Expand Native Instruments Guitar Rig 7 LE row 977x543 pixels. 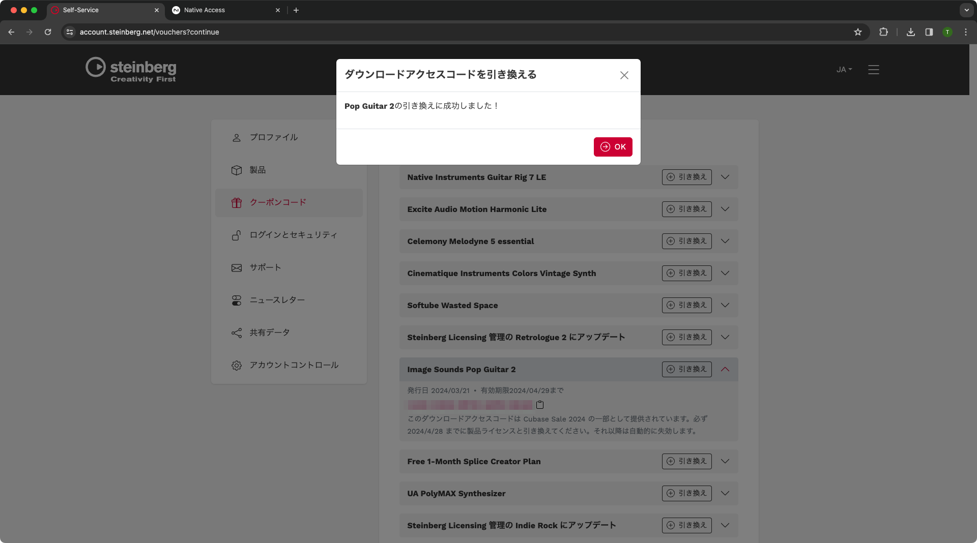pyautogui.click(x=725, y=177)
